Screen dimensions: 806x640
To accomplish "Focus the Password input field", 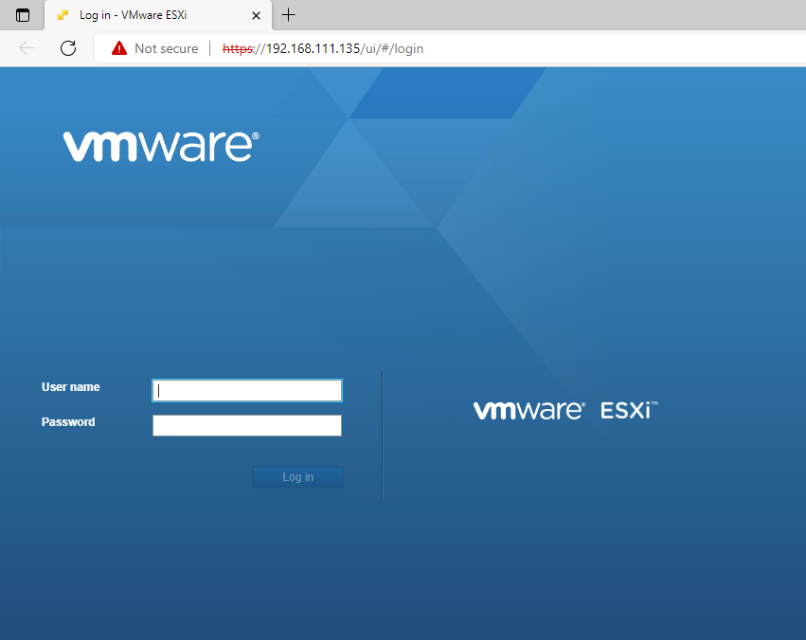I will [247, 425].
